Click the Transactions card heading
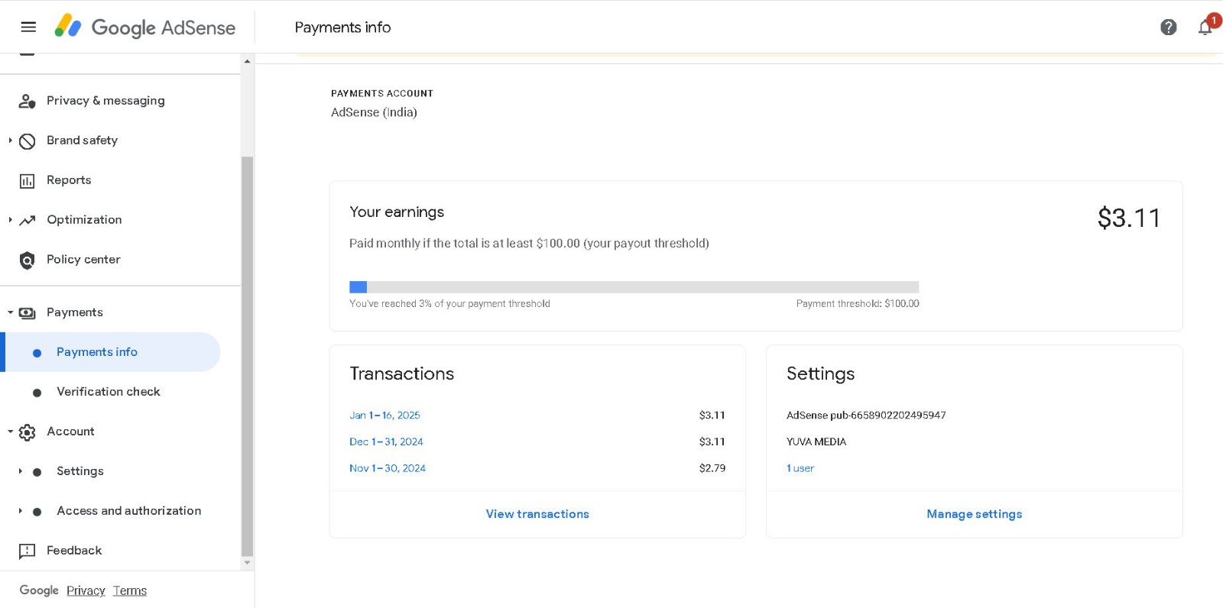This screenshot has width=1223, height=608. coord(402,374)
